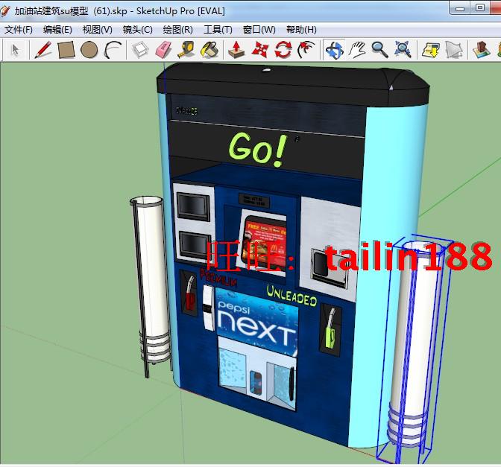Open the 窗口(W) menu

(259, 30)
